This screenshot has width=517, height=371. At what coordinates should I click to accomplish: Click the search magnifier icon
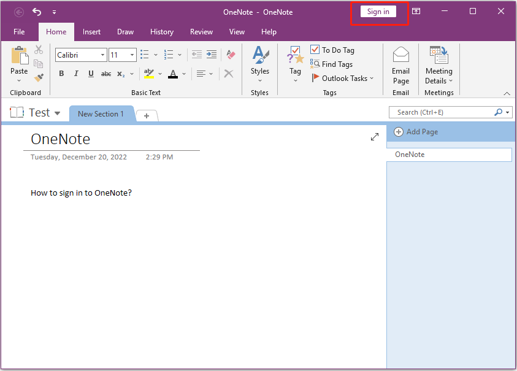(498, 112)
